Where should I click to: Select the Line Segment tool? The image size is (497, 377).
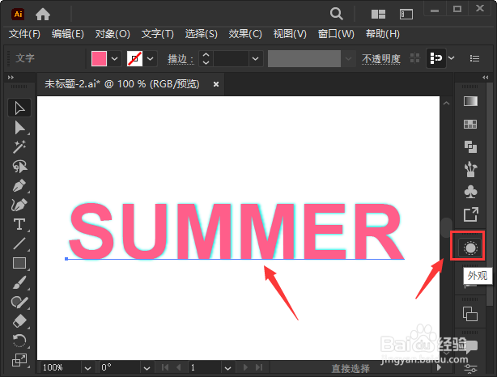[19, 244]
